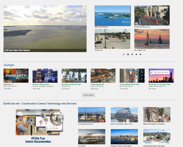The image size is (184, 147).
Task: Click the Spotlight section heading
Action: 9,65
